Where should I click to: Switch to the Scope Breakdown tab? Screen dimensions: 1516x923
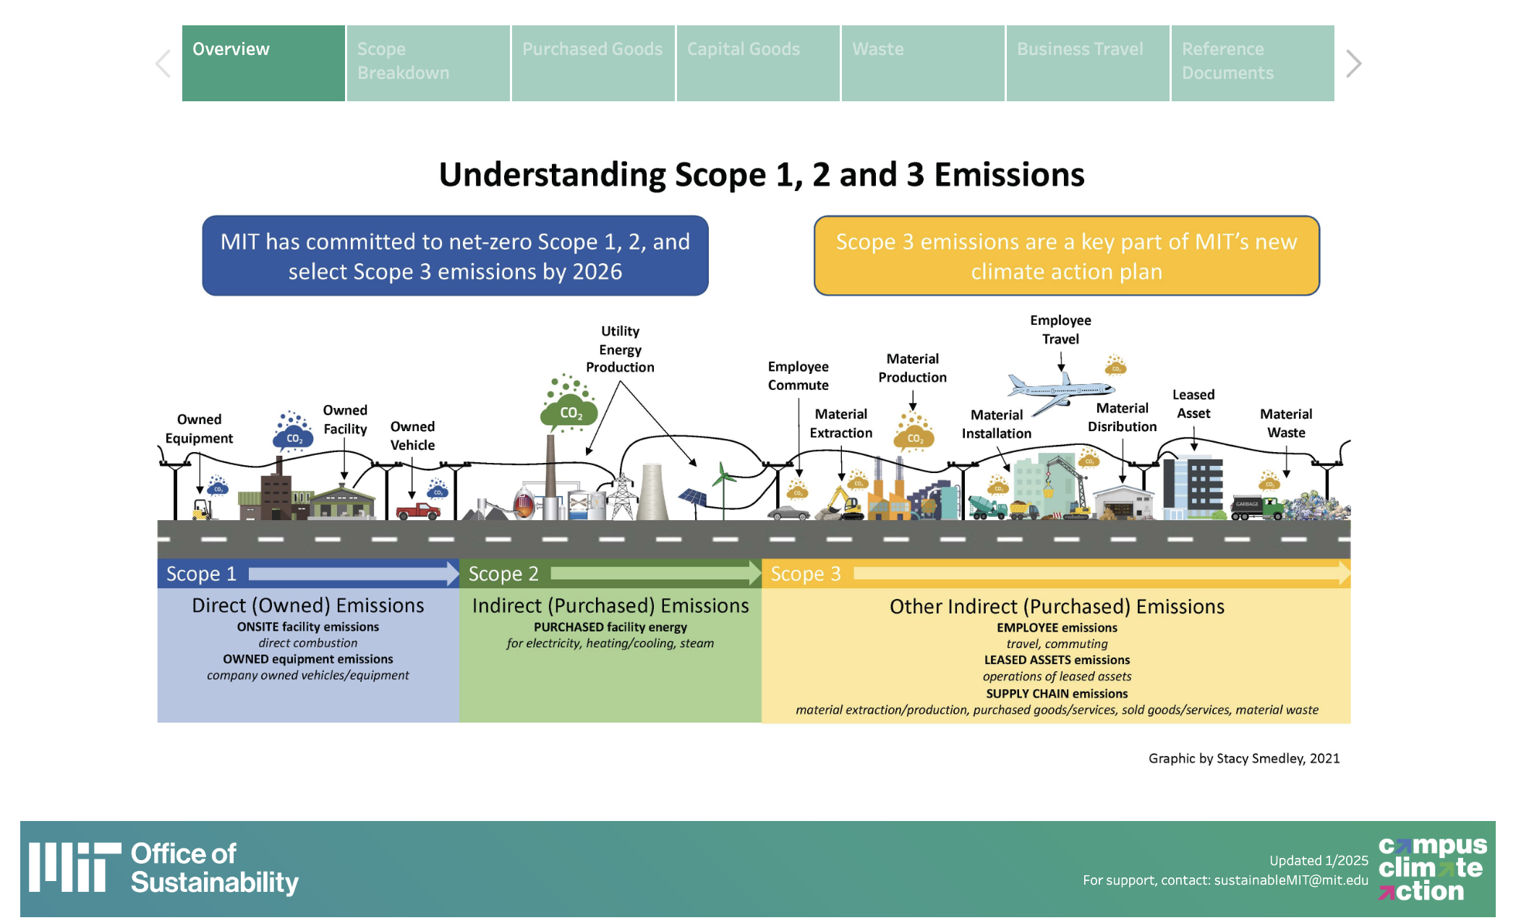pyautogui.click(x=427, y=61)
